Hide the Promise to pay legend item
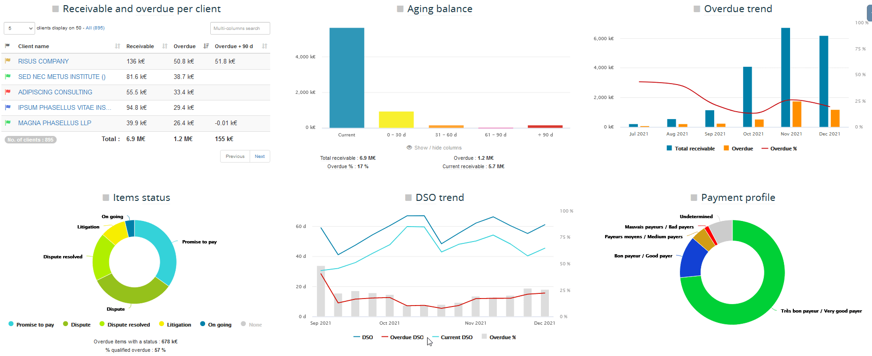Viewport: 872px width, 356px height. pos(31,325)
